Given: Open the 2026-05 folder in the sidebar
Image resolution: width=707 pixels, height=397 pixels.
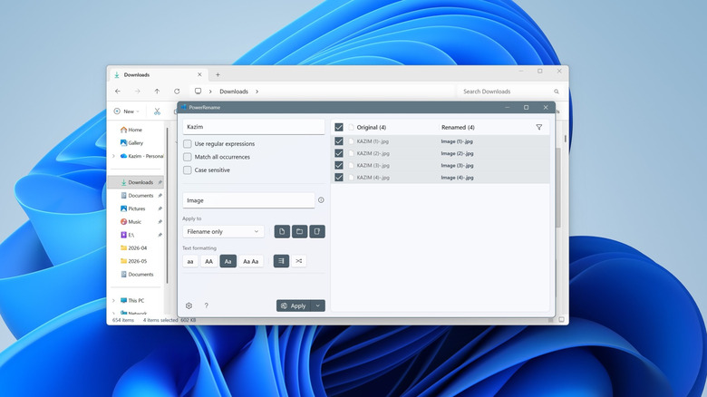Looking at the screenshot, I should tap(133, 261).
